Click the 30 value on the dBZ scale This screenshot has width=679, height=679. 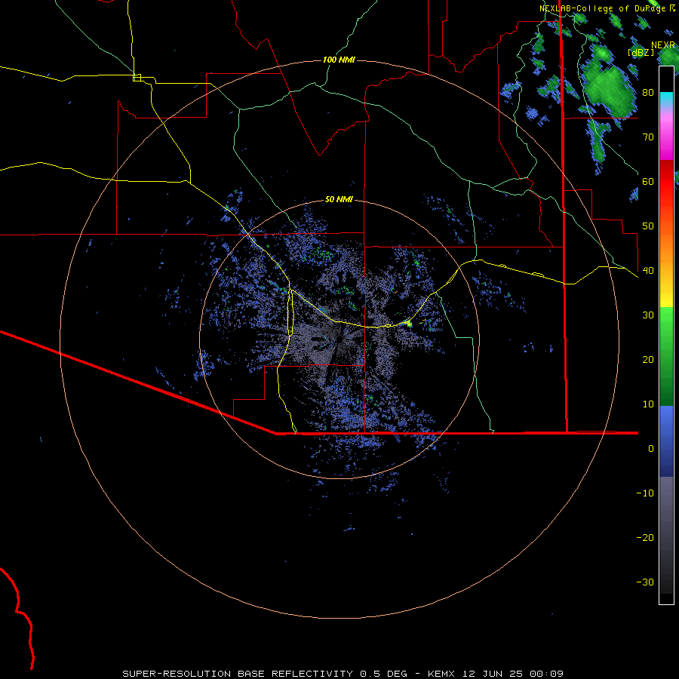pyautogui.click(x=648, y=315)
